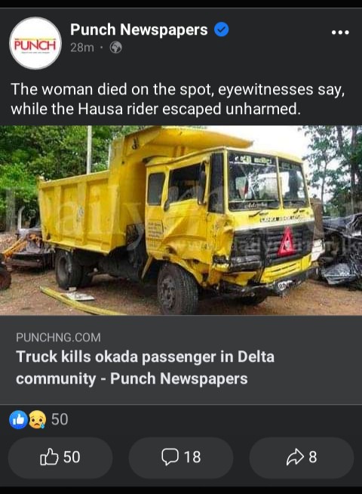Open the Punch Newspapers page name
The image size is (362, 494).
pyautogui.click(x=139, y=29)
